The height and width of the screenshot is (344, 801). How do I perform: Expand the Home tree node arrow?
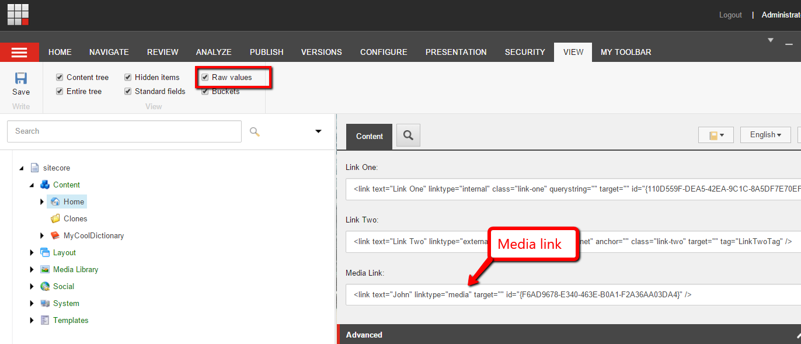42,201
